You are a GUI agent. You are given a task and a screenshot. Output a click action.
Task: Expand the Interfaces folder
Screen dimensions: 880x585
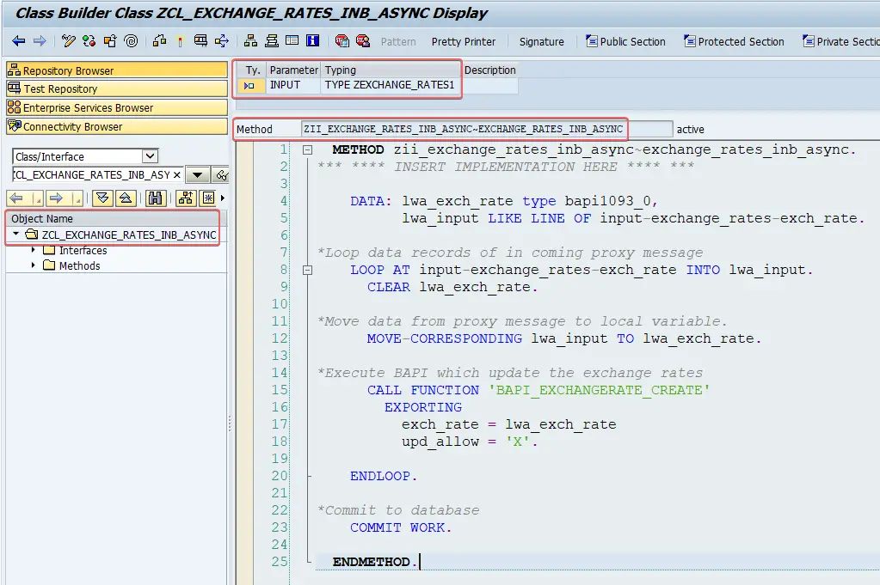(33, 250)
